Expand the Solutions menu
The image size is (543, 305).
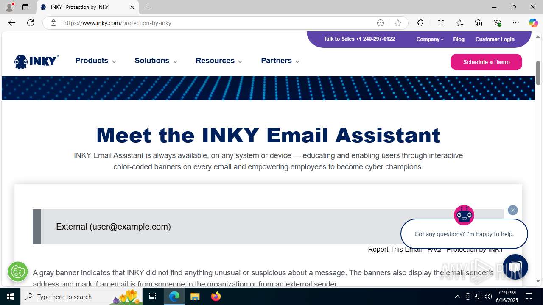(156, 61)
